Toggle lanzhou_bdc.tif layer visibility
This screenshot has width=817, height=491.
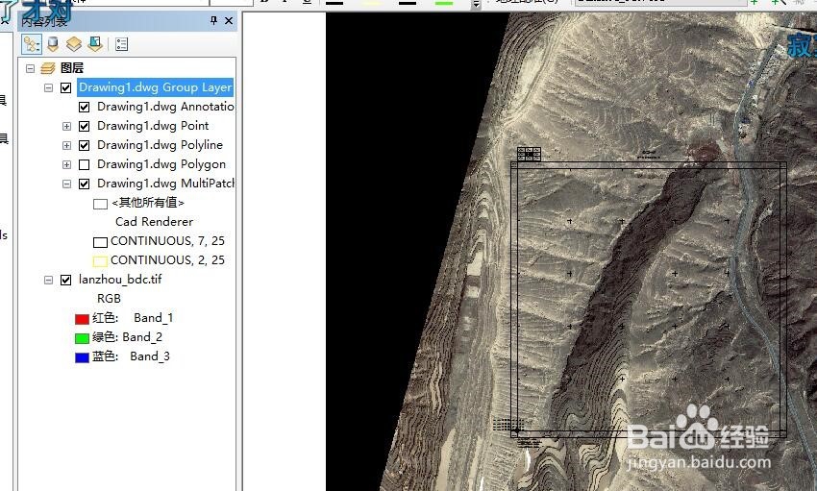tap(65, 281)
